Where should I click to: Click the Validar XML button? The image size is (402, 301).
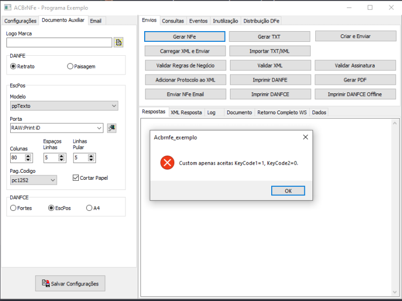point(270,65)
